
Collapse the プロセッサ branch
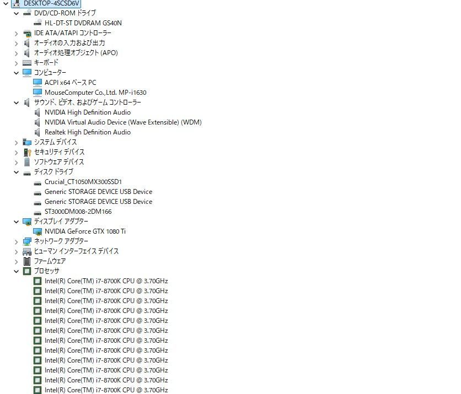[17, 272]
